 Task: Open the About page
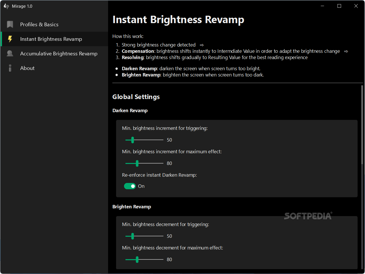27,68
